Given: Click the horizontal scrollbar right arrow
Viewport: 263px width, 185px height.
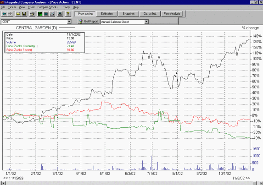Looking at the screenshot, I should tap(261, 183).
